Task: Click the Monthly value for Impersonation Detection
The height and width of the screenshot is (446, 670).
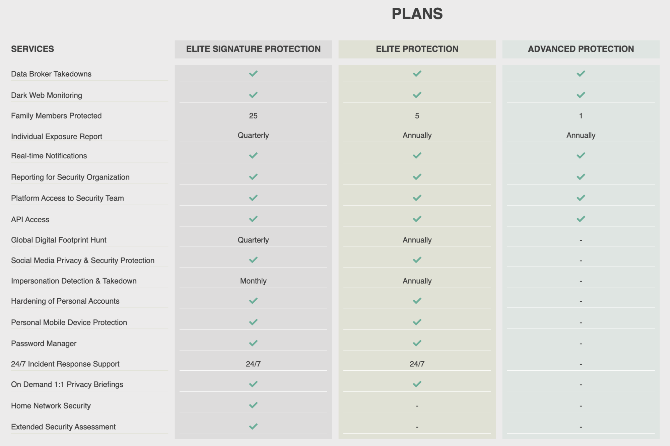Action: (253, 281)
